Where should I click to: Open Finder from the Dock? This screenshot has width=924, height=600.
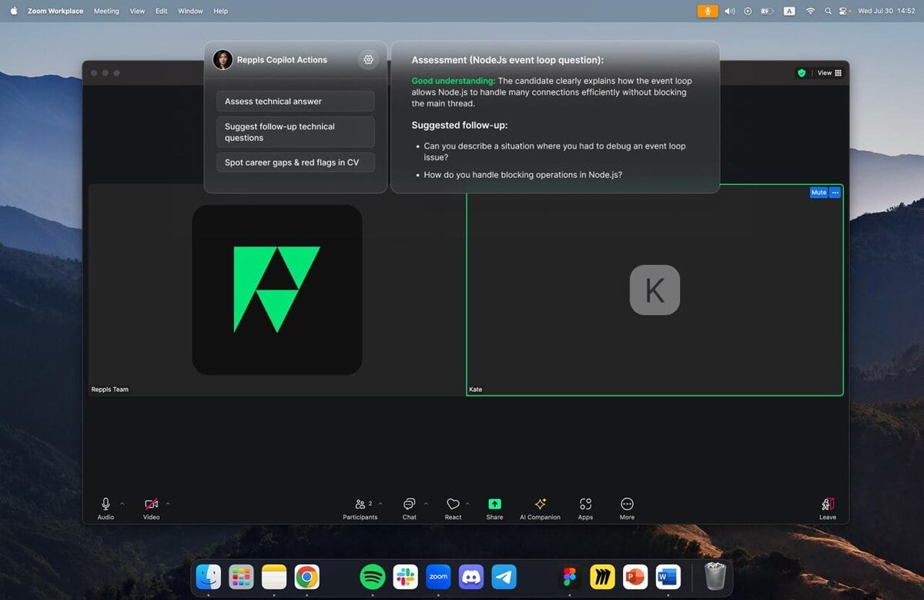point(209,576)
